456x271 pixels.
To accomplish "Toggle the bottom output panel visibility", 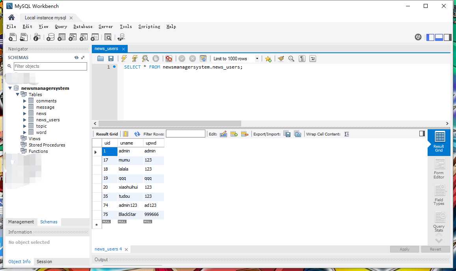I will 439,37.
